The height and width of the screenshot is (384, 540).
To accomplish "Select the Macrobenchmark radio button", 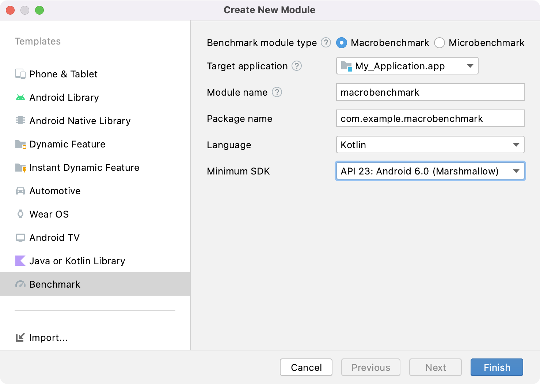I will pos(341,43).
